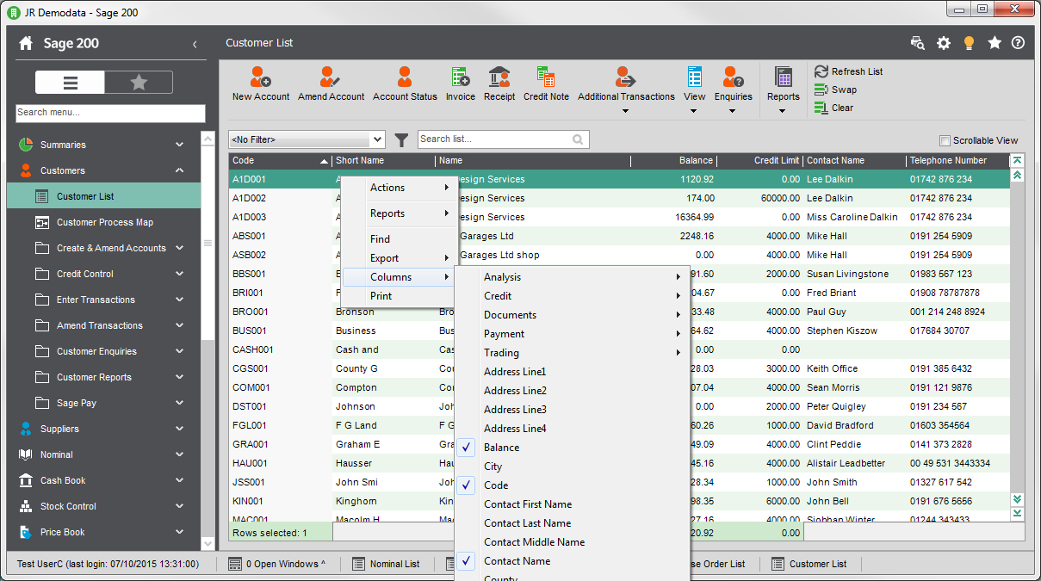Click the search magnifier in header bar

[x=917, y=43]
